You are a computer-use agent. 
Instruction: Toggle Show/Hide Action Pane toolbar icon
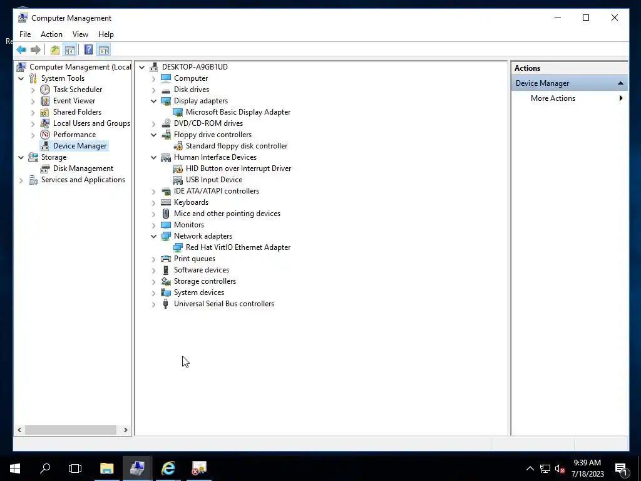pos(104,50)
